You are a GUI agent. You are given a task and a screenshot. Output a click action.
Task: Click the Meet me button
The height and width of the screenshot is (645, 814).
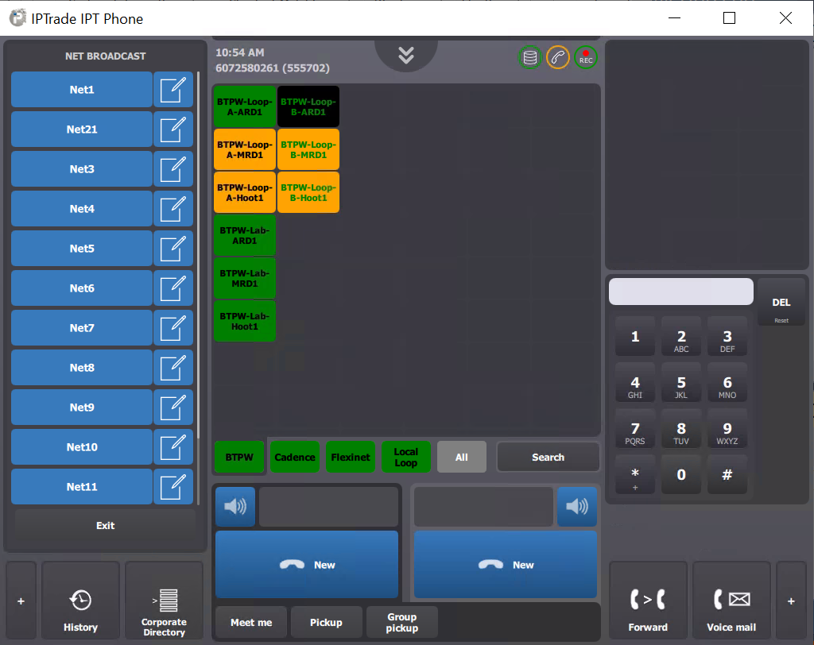(x=251, y=622)
